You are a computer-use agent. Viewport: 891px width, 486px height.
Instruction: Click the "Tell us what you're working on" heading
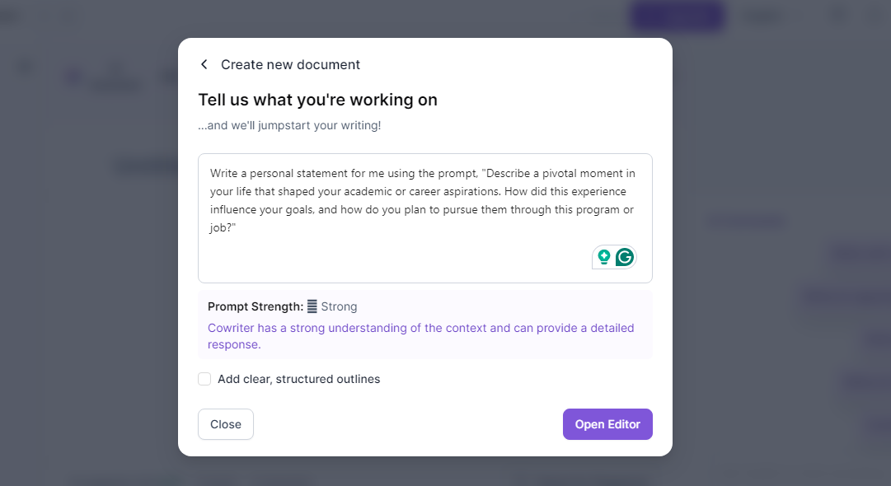point(317,100)
